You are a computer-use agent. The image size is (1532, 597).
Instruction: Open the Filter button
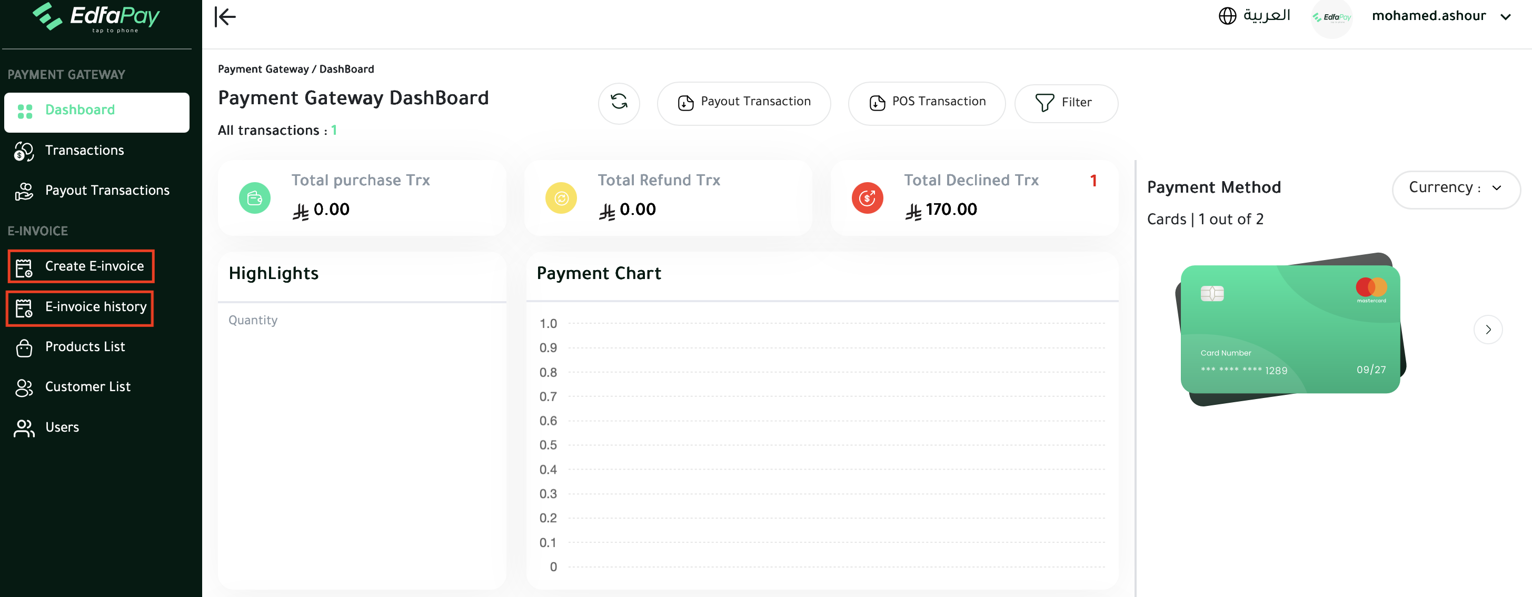1065,102
